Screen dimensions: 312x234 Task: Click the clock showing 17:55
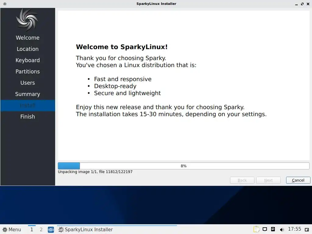point(295,229)
